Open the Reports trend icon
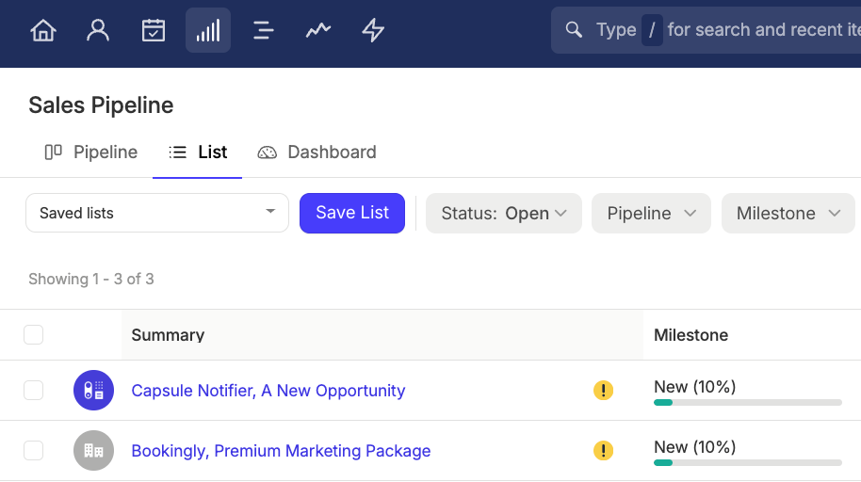The height and width of the screenshot is (482, 861). click(318, 30)
